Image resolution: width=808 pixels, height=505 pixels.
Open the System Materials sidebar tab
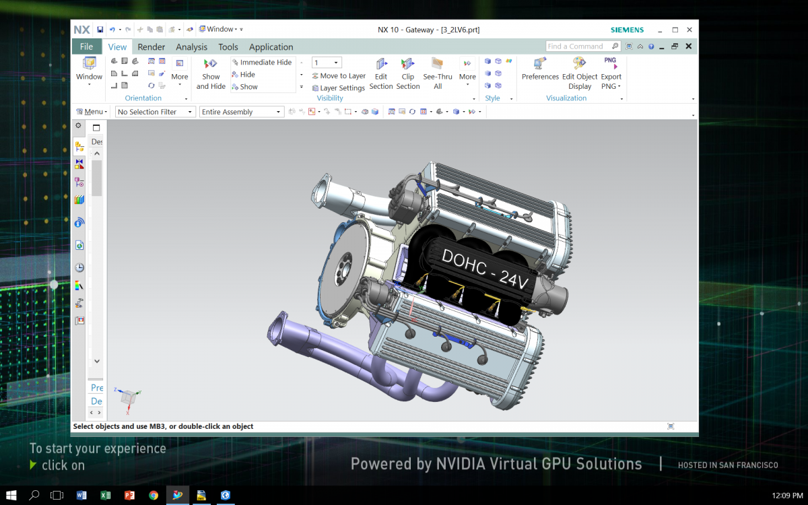79,285
